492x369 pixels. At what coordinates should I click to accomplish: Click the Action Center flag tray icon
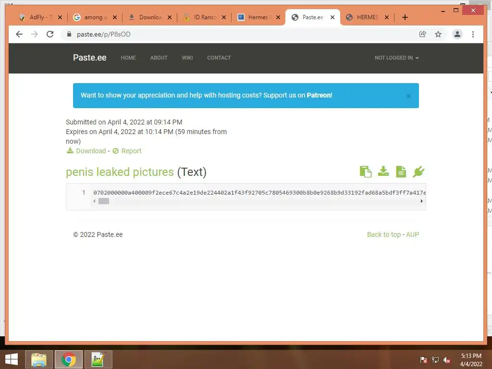point(423,360)
